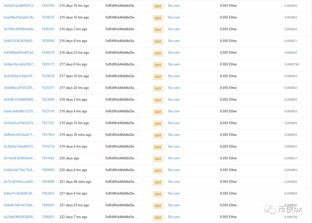Open Bw.com address in block 7623118 row
Image resolution: width=312 pixels, height=223 pixels.
click(x=174, y=111)
